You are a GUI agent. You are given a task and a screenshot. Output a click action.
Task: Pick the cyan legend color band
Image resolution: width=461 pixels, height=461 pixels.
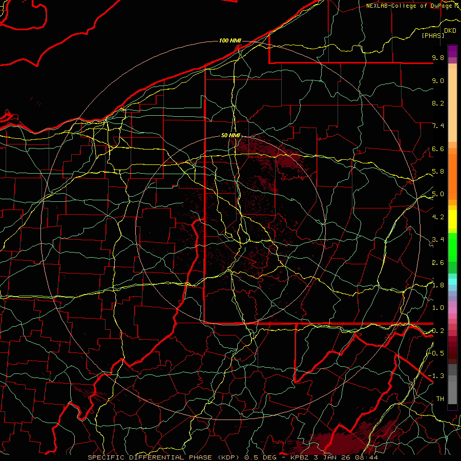[452, 282]
